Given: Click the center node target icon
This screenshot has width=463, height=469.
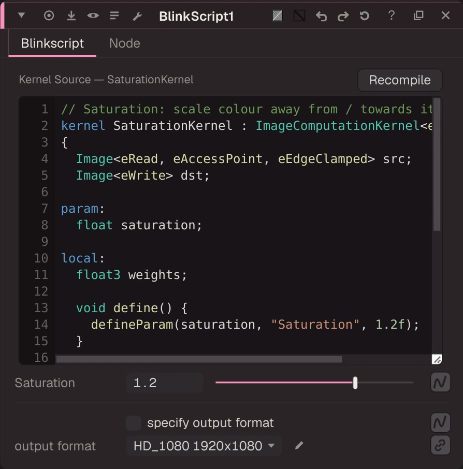Looking at the screenshot, I should click(x=49, y=16).
